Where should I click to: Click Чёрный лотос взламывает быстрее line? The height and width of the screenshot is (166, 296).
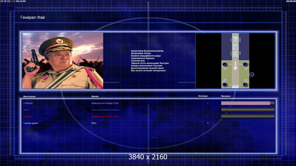[150, 63]
